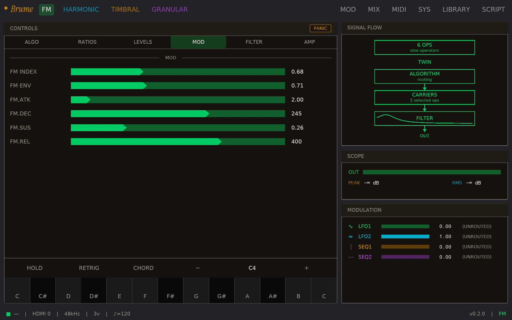Click the OUT level meter in scope
512x320 pixels.
click(432, 172)
